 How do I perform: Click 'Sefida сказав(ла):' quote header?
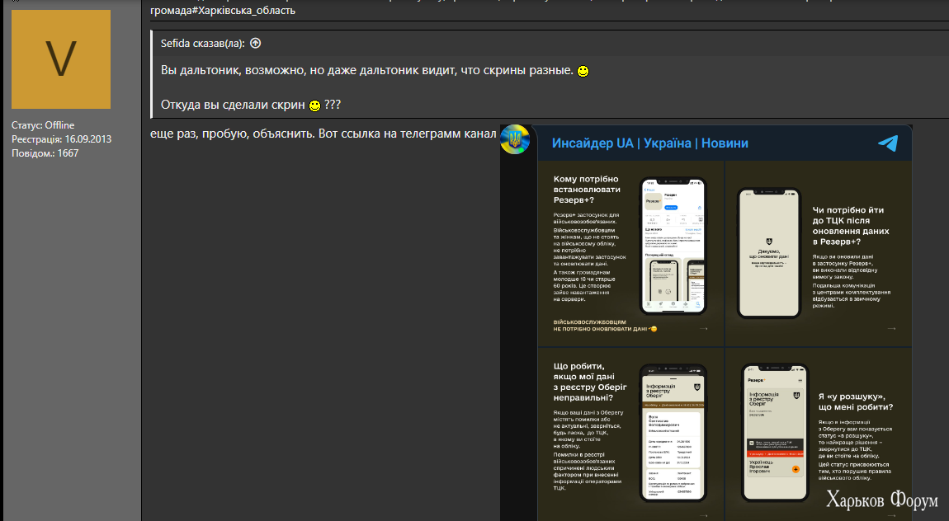(203, 43)
